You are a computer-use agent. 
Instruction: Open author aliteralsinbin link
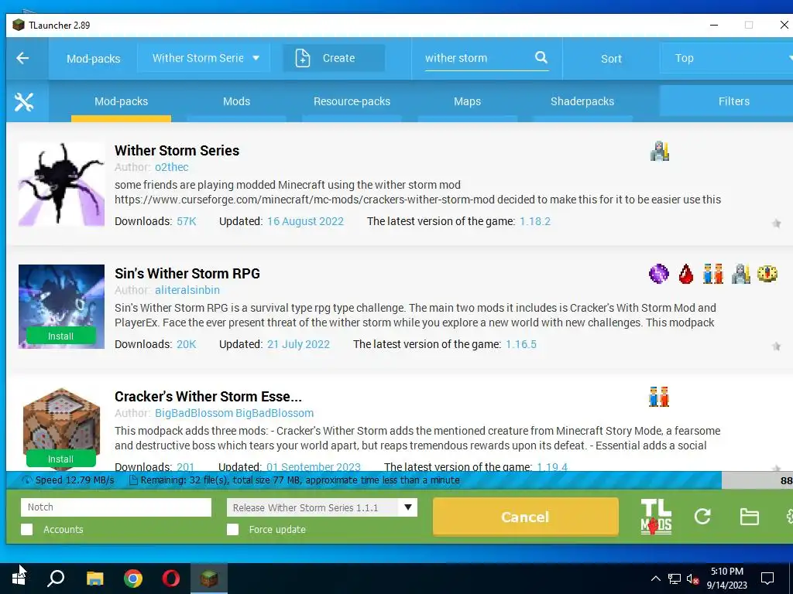click(x=187, y=291)
